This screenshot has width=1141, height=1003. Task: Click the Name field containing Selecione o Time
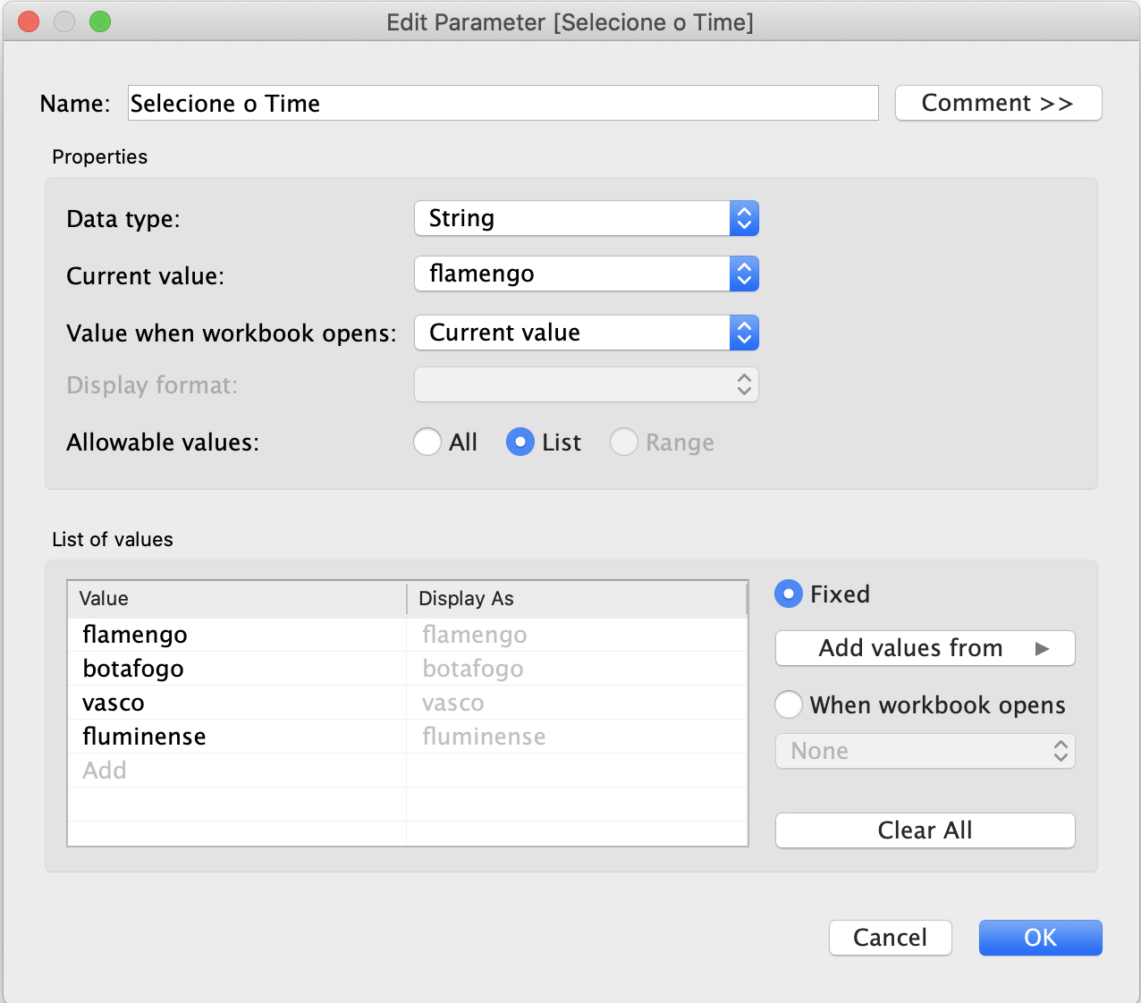click(503, 103)
